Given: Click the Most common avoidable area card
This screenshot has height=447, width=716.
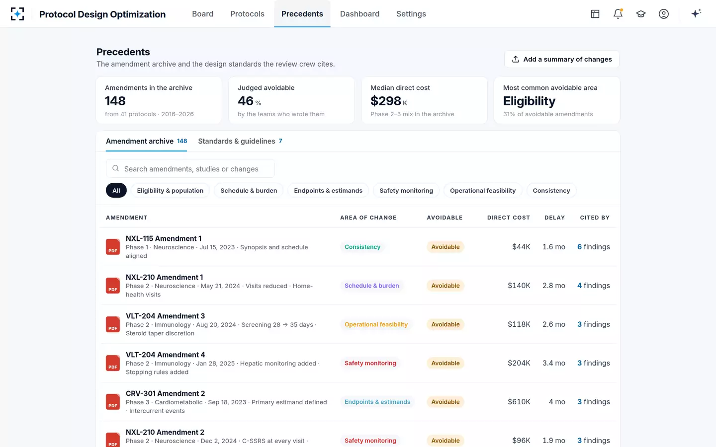Looking at the screenshot, I should click(557, 100).
